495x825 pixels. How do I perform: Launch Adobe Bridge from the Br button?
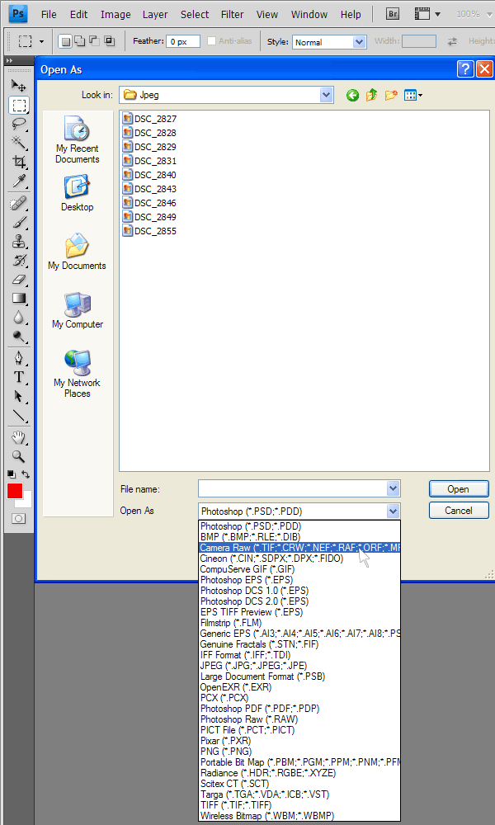pos(393,14)
